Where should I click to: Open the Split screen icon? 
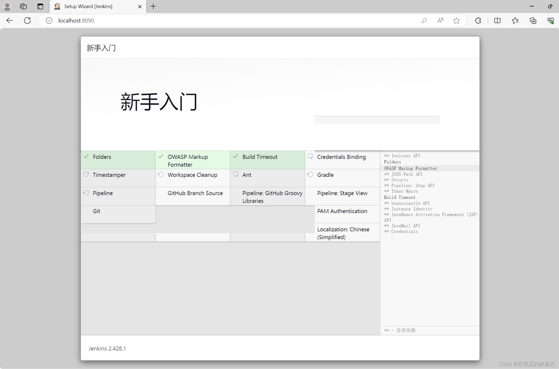pyautogui.click(x=497, y=20)
